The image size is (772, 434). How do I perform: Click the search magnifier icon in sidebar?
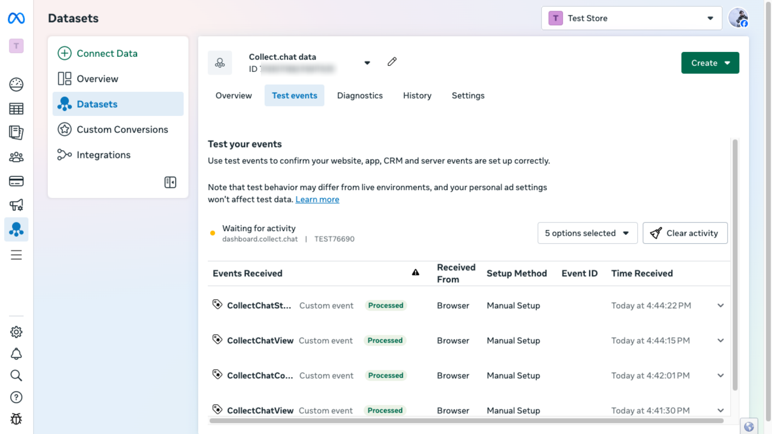16,375
